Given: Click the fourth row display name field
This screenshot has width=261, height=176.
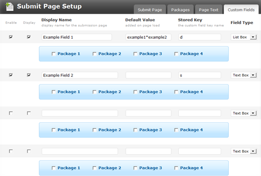Looking at the screenshot, I should [80, 151].
